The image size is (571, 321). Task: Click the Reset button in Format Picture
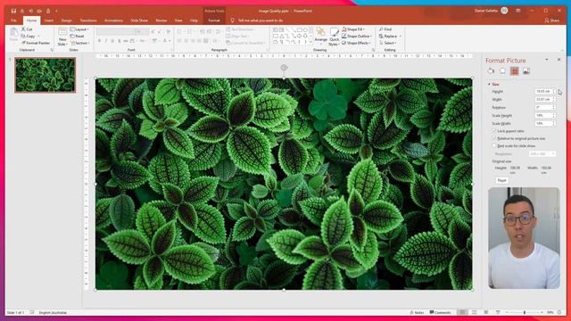pos(501,180)
